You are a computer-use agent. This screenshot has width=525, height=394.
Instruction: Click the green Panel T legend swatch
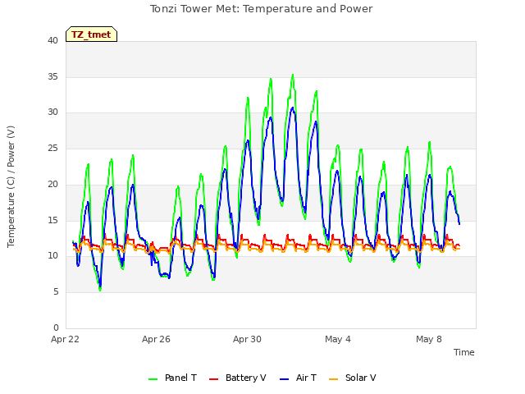(x=153, y=379)
